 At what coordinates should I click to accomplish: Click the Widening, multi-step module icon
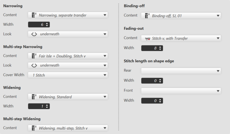(34, 128)
